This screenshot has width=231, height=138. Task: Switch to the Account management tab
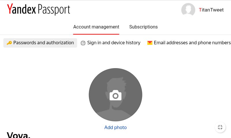(96, 27)
